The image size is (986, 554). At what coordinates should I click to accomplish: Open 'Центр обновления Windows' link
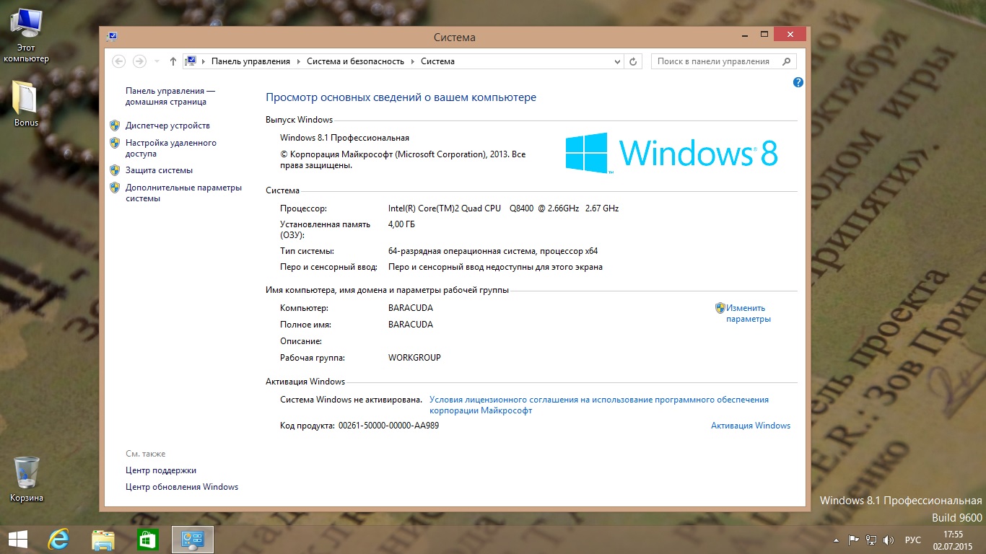181,487
